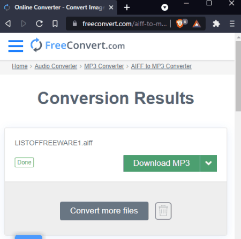Click the page vertical scrollbar thumb
241x239 pixels.
[238, 76]
